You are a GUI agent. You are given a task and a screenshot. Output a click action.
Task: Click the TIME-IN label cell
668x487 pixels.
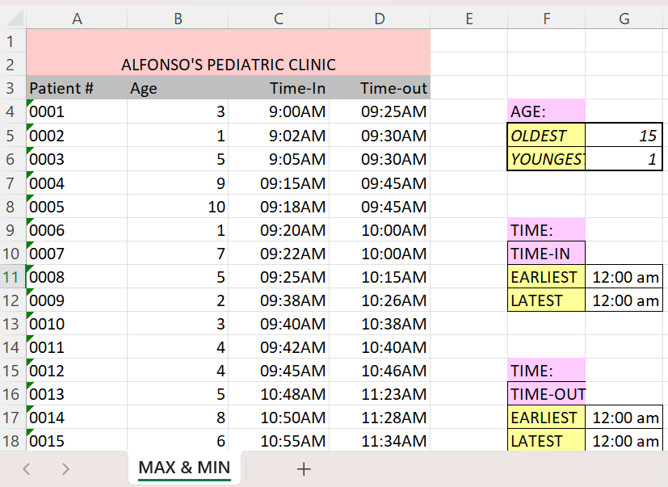pyautogui.click(x=547, y=254)
